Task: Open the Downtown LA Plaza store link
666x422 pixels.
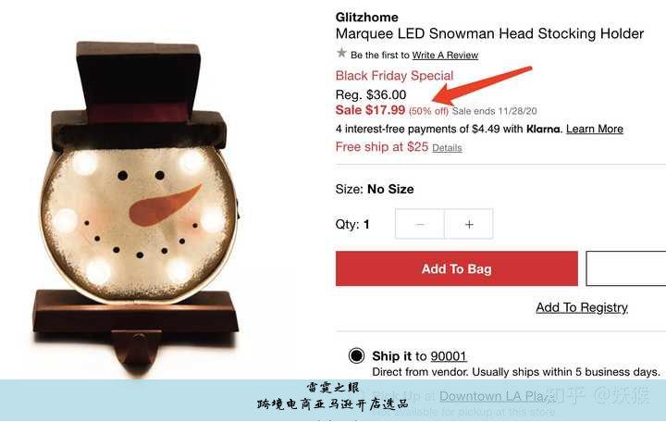Action: 498,396
